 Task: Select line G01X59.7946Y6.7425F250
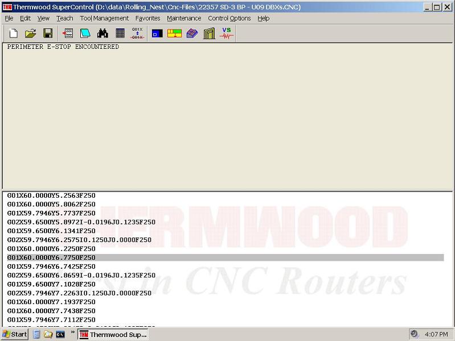(x=51, y=267)
